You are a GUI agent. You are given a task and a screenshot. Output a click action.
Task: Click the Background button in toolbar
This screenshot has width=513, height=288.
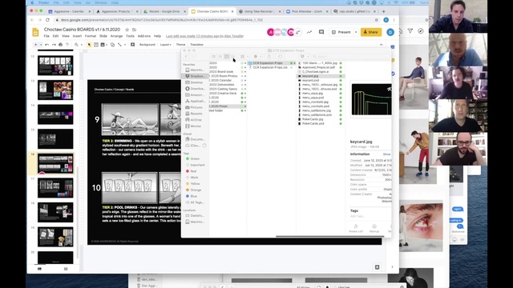tap(147, 45)
